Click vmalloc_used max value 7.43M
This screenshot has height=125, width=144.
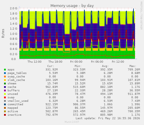click(136, 101)
